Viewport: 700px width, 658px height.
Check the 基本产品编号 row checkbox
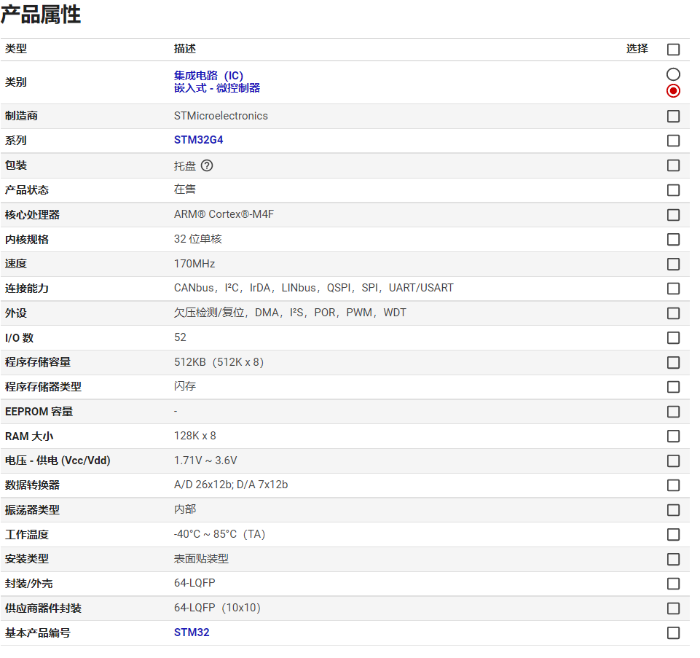[x=673, y=633]
